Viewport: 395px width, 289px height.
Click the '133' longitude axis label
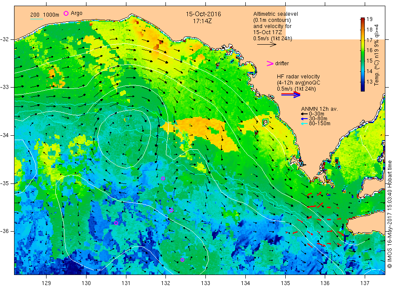tap(205, 283)
